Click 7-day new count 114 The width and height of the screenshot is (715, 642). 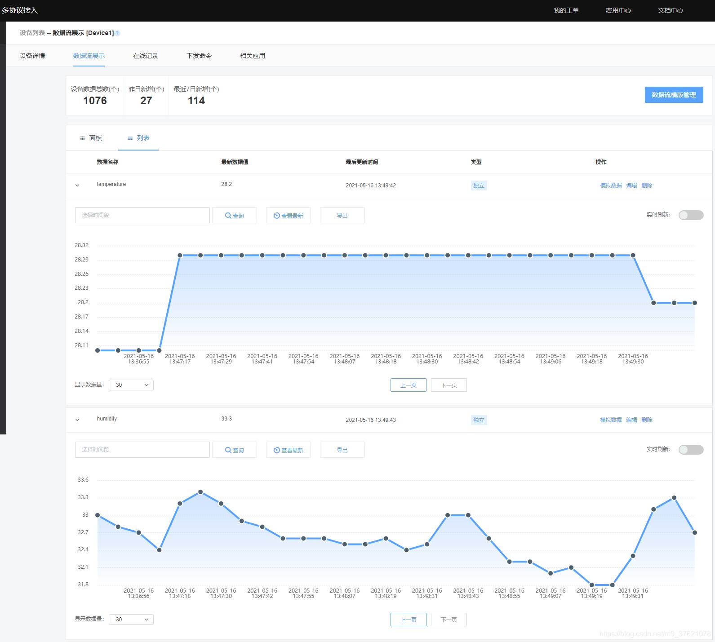pyautogui.click(x=196, y=101)
